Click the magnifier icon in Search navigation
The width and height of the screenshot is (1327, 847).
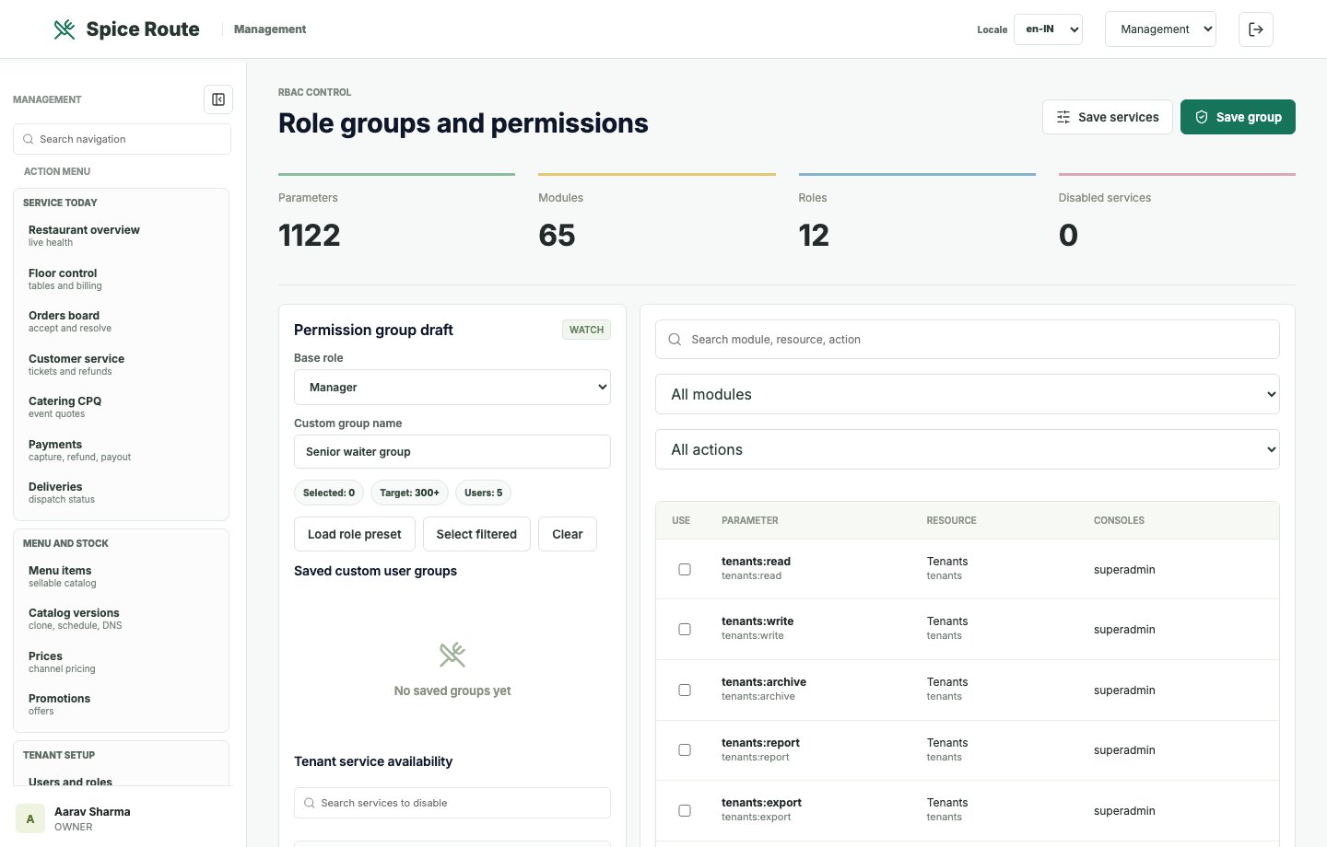29,139
